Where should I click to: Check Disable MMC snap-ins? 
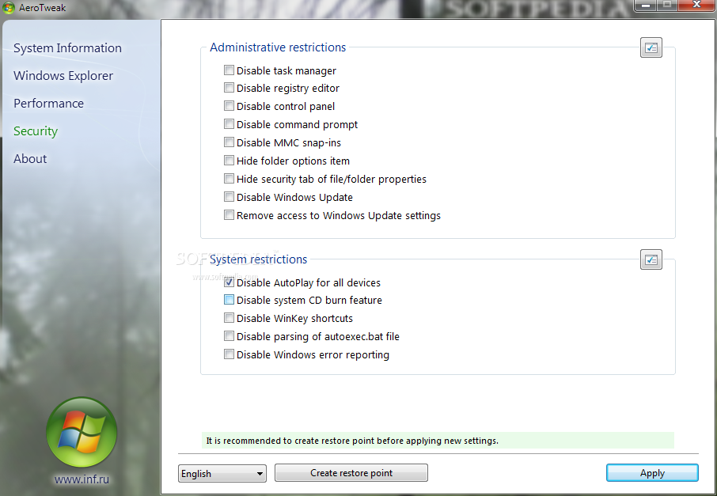click(229, 142)
